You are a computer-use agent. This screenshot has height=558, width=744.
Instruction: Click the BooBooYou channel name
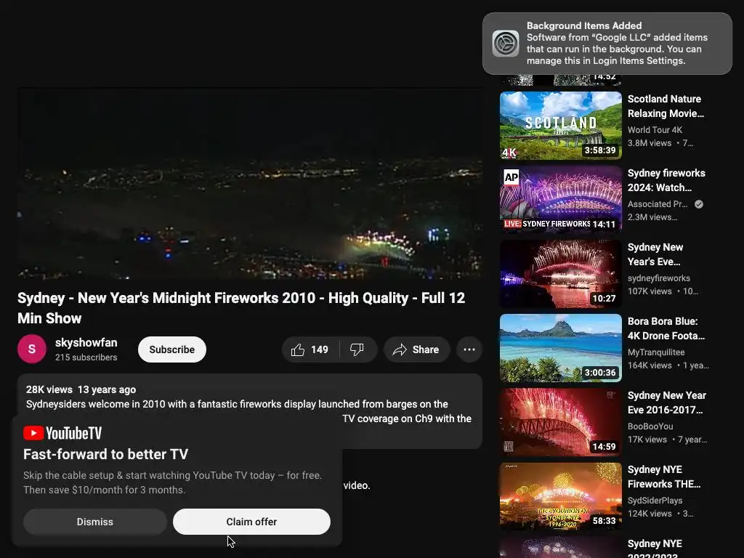coord(650,426)
